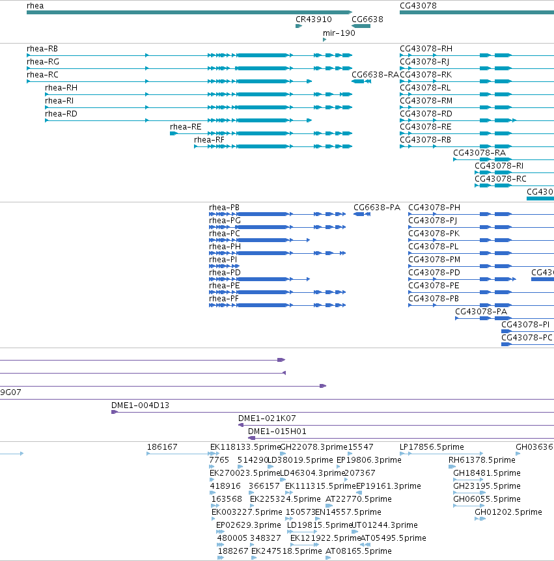The width and height of the screenshot is (554, 561).
Task: Select transcript CG43078-RA
Action: click(x=503, y=159)
